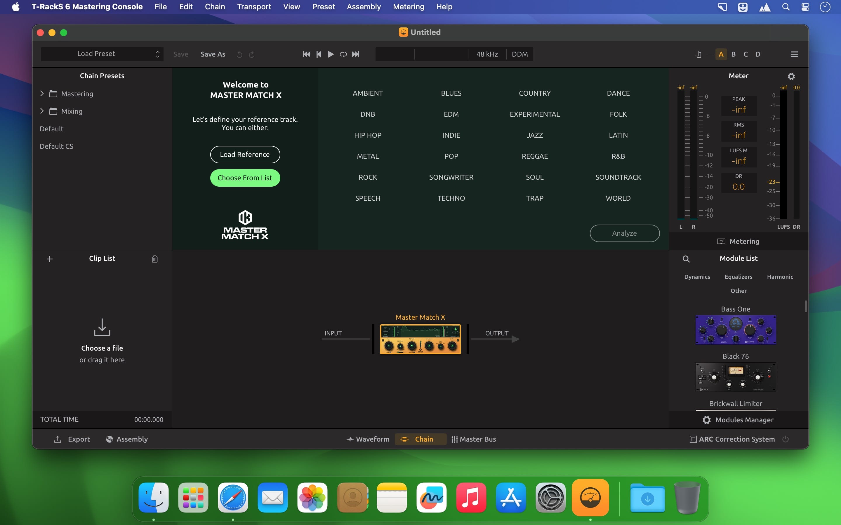Screen dimensions: 841x525
Task: Choose the AMBIENT genre
Action: click(368, 93)
